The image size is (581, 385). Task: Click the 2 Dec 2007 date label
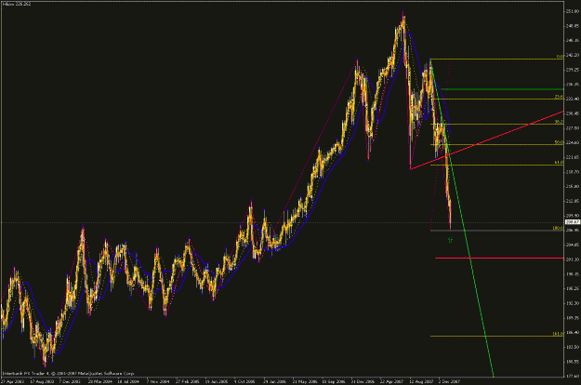449,381
